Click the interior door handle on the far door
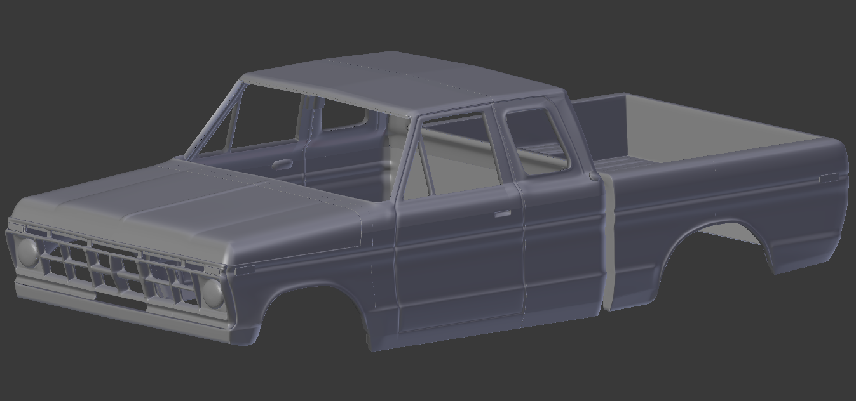Viewport: 856px width, 401px height. tap(282, 164)
